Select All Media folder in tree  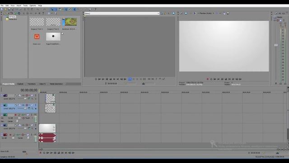(12, 17)
